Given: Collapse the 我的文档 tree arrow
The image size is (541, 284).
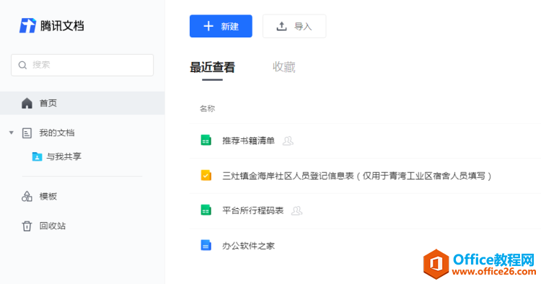Looking at the screenshot, I should [12, 133].
